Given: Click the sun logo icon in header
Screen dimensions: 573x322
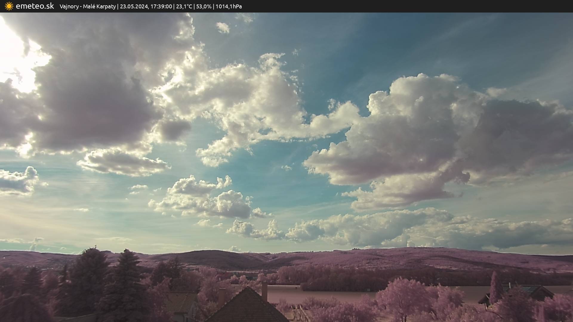Looking at the screenshot, I should (x=9, y=6).
